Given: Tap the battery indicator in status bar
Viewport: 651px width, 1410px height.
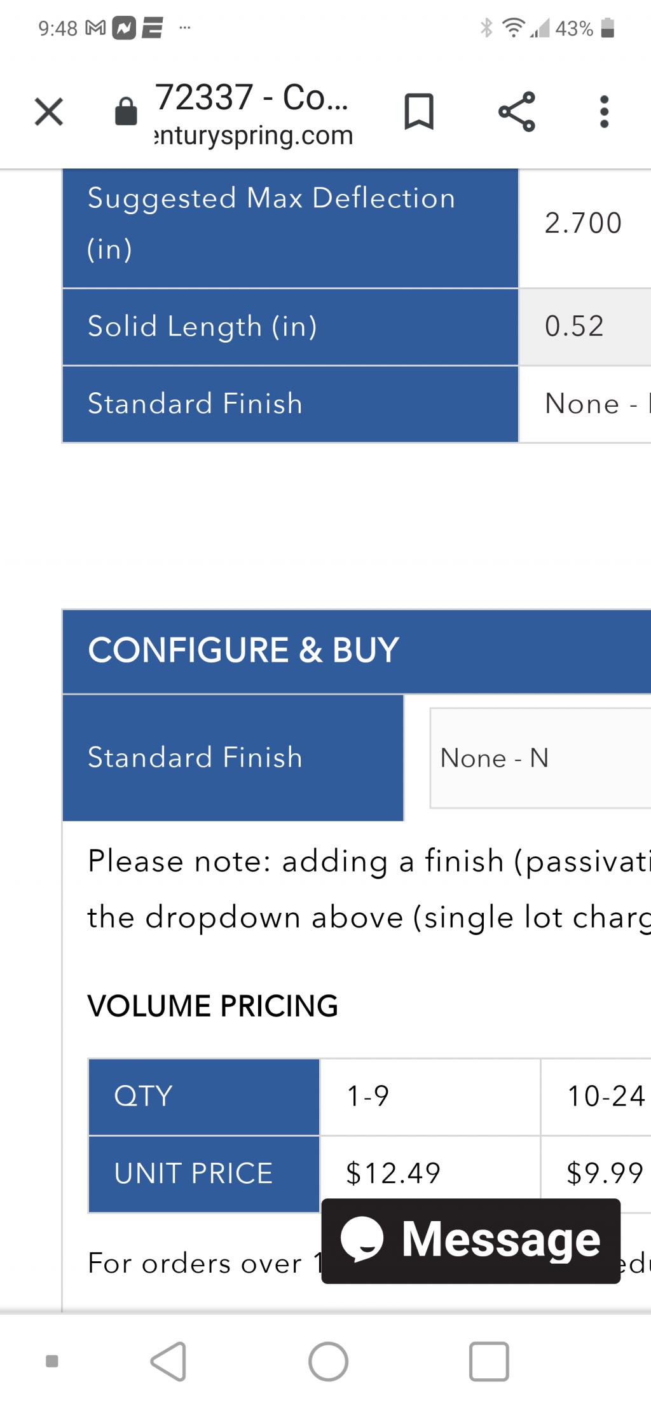Looking at the screenshot, I should coord(608,28).
